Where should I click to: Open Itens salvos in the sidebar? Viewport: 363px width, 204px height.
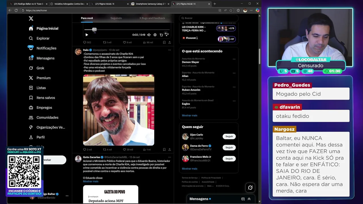[42, 98]
